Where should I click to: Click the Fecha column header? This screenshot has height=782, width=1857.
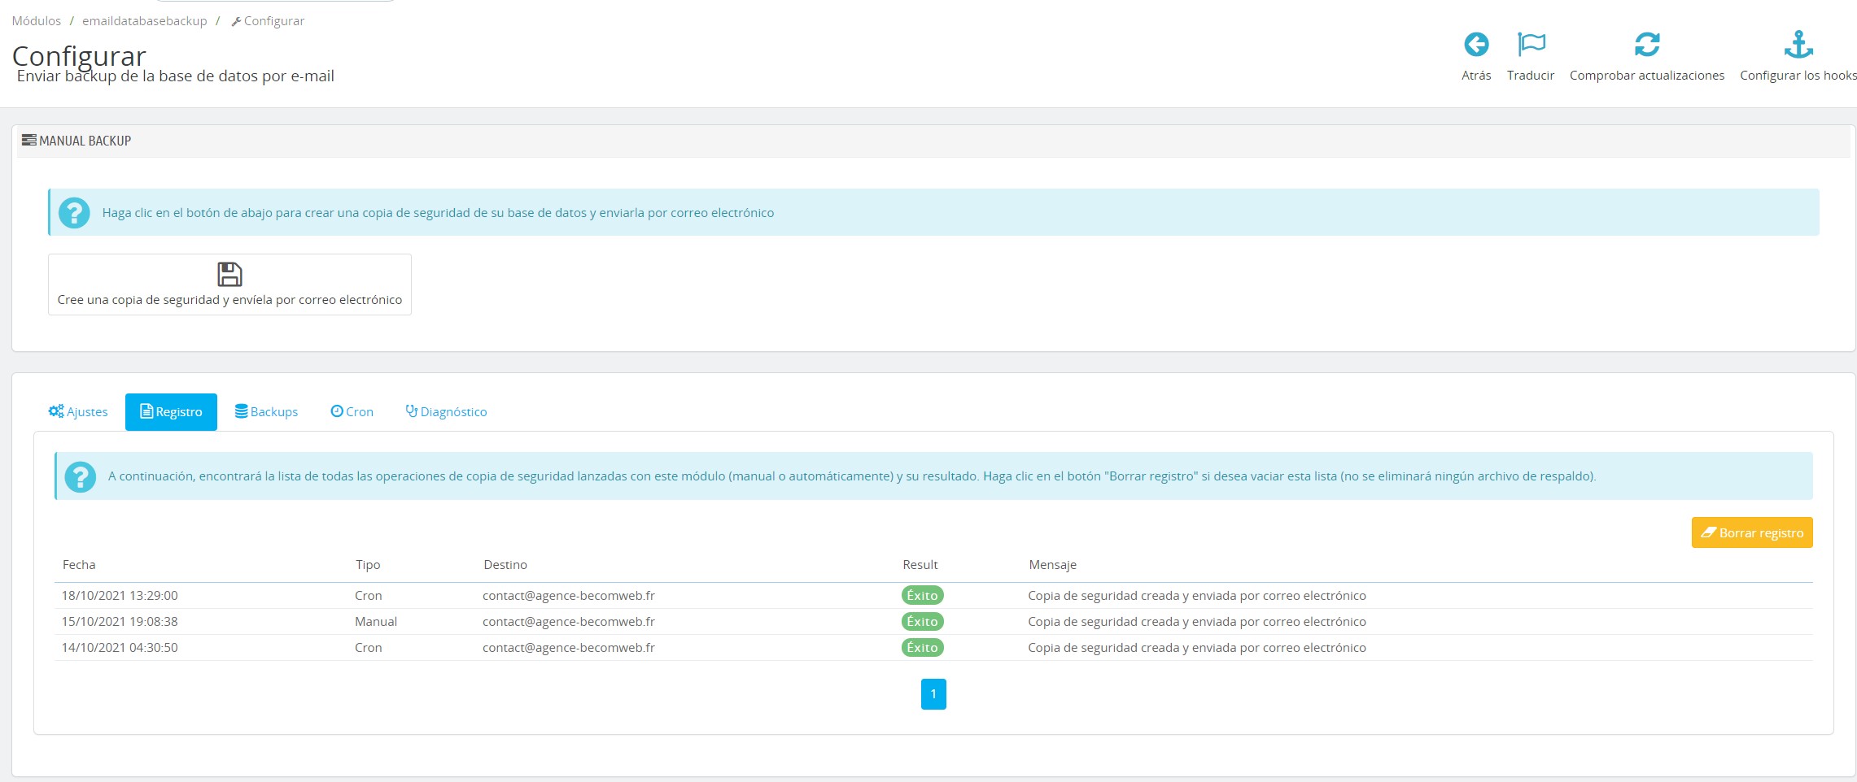coord(79,565)
